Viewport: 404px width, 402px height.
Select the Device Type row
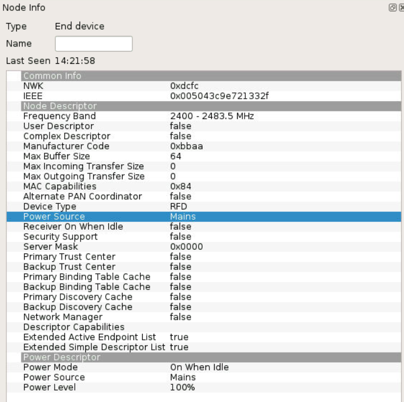tap(204, 206)
